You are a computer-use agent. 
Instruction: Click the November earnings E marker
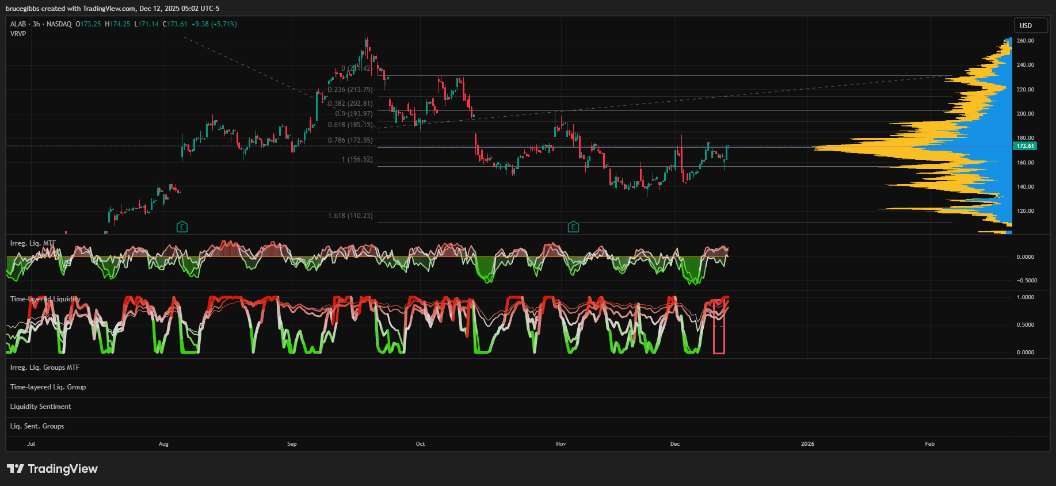[x=573, y=227]
